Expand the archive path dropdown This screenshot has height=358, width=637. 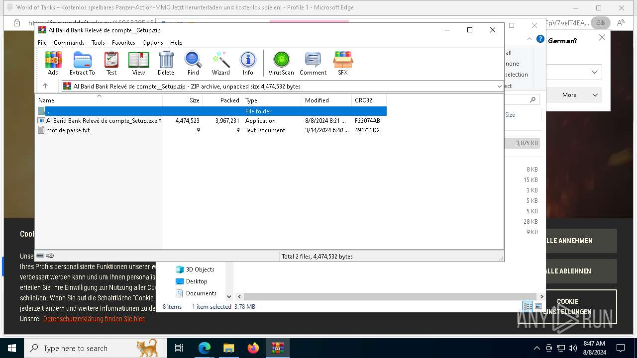500,87
